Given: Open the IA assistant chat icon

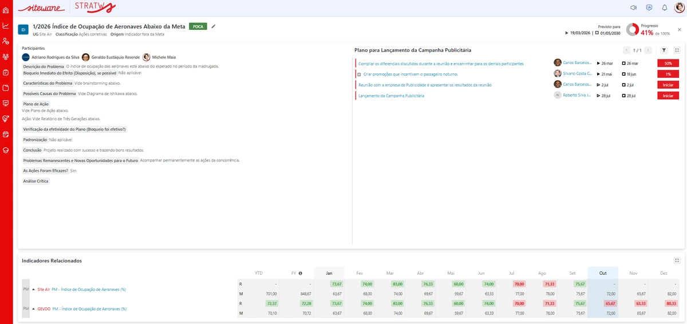Looking at the screenshot, I should click(649, 7).
